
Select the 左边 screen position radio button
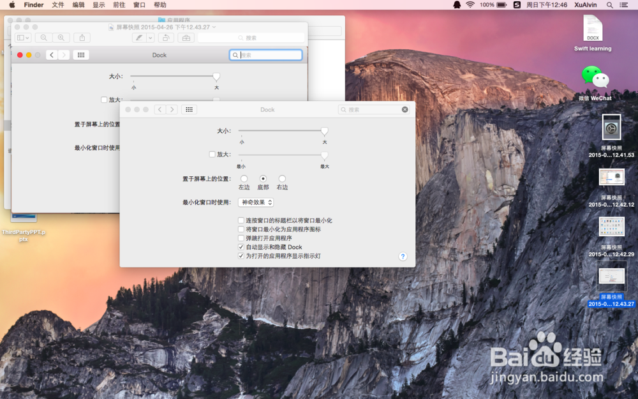pyautogui.click(x=244, y=179)
